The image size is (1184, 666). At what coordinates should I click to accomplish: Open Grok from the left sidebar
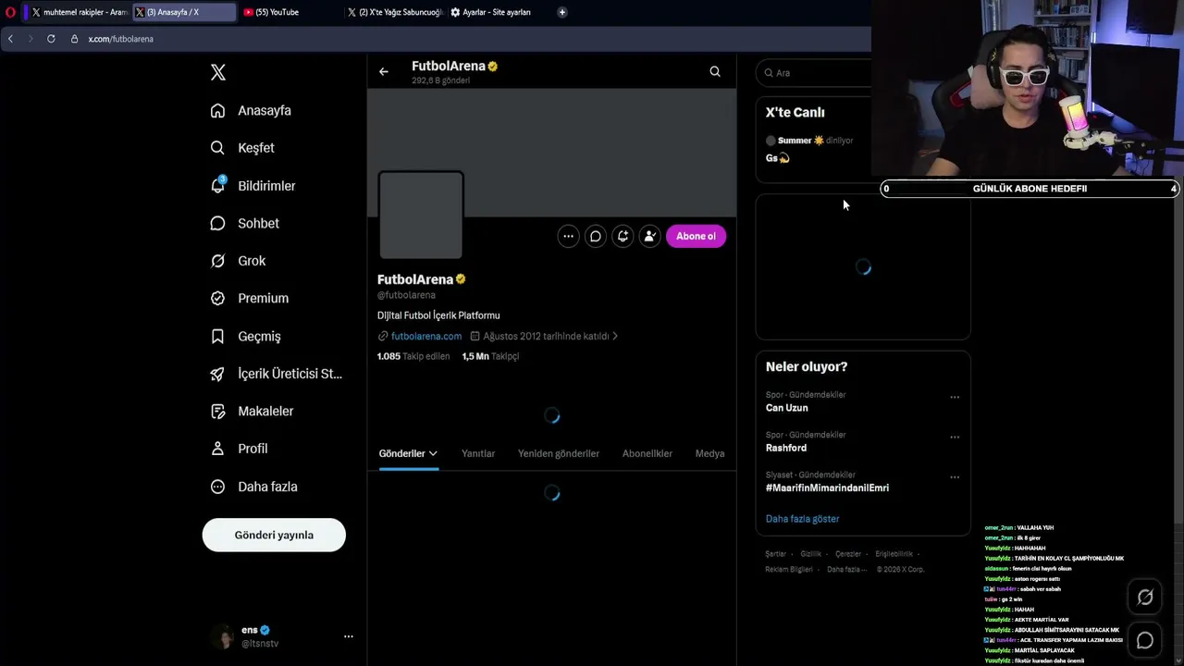coord(239,261)
